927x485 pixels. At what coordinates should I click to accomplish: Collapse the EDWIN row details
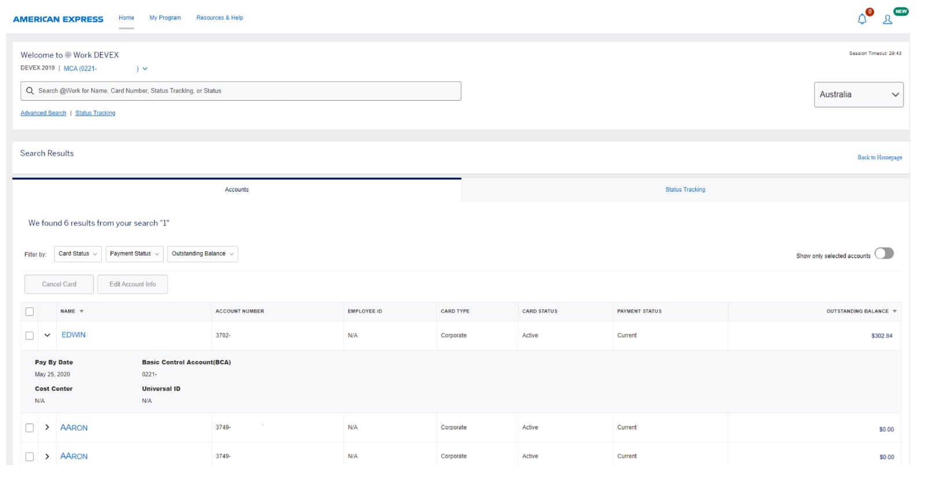(x=47, y=335)
